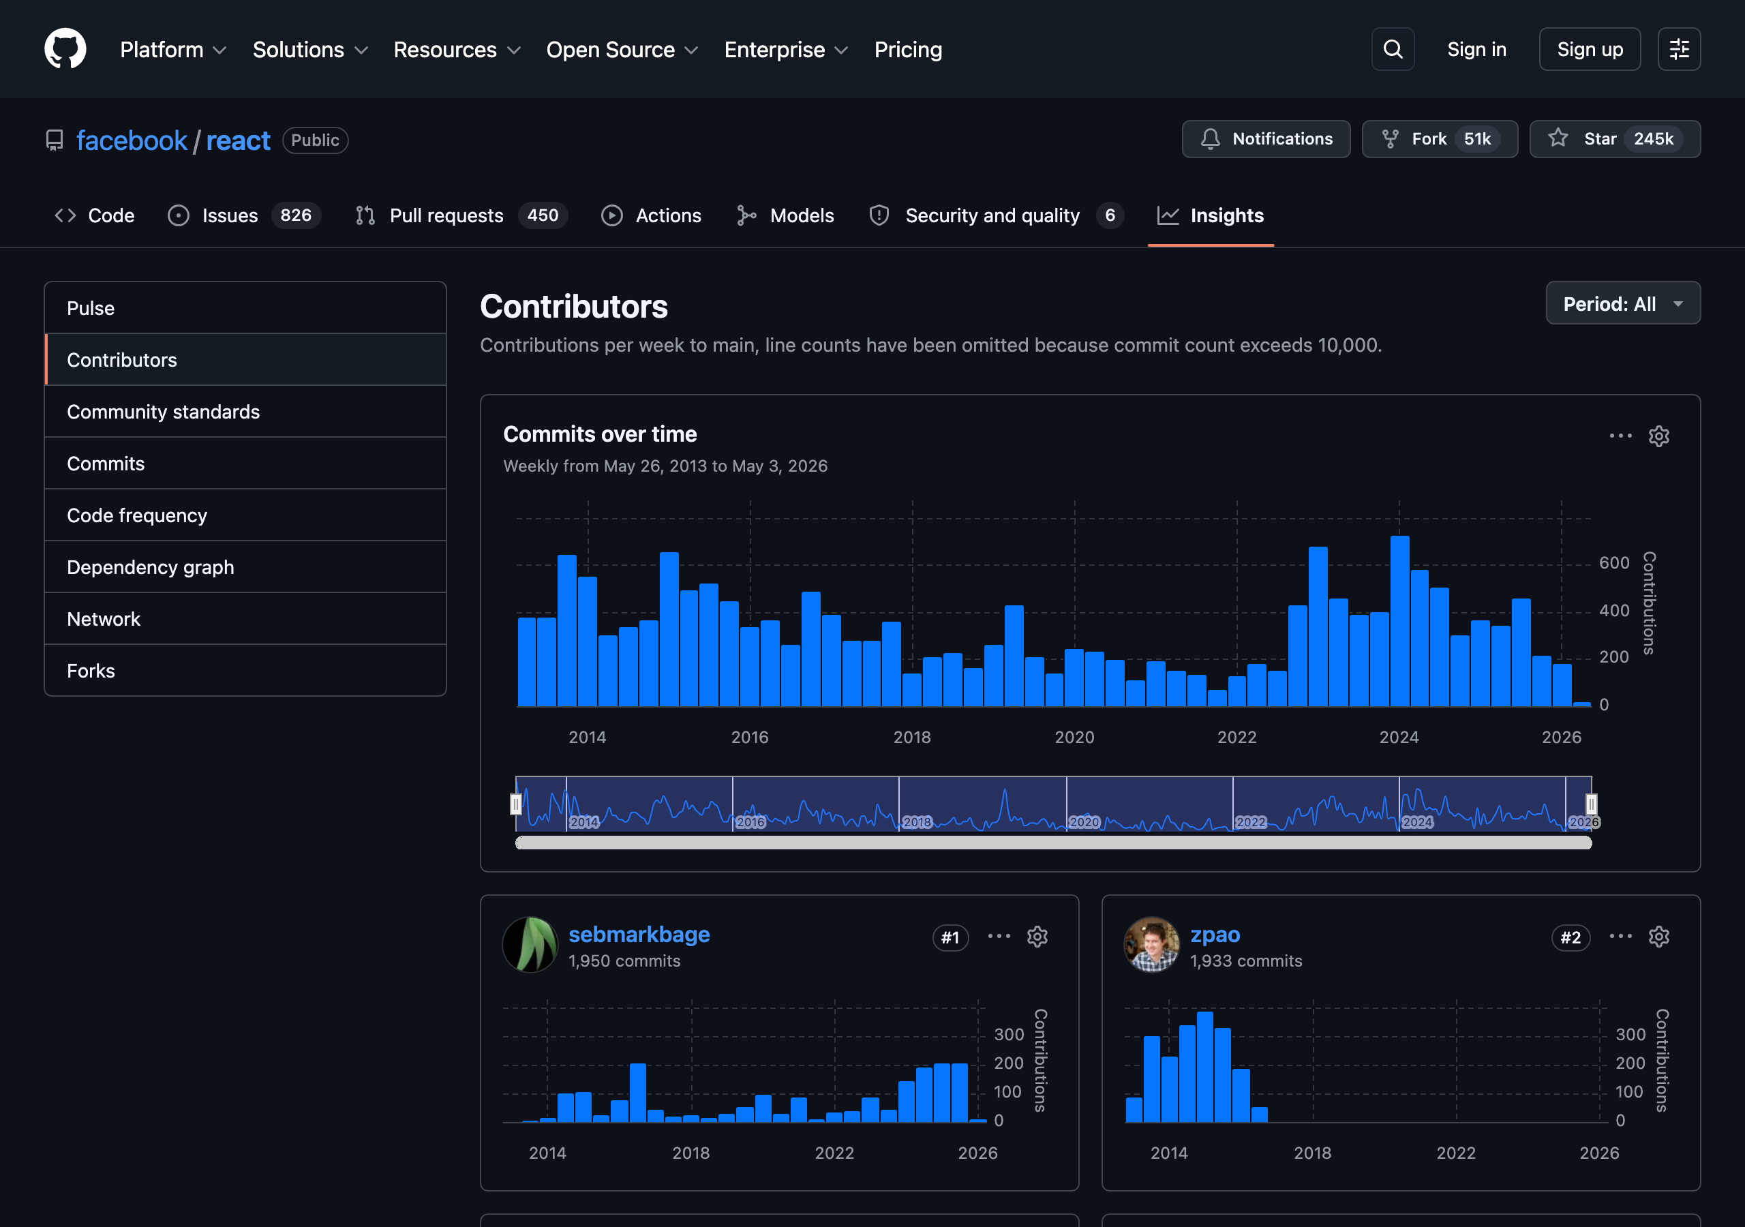Open the three-dot menu for Commits over time
The height and width of the screenshot is (1227, 1745).
1620,436
